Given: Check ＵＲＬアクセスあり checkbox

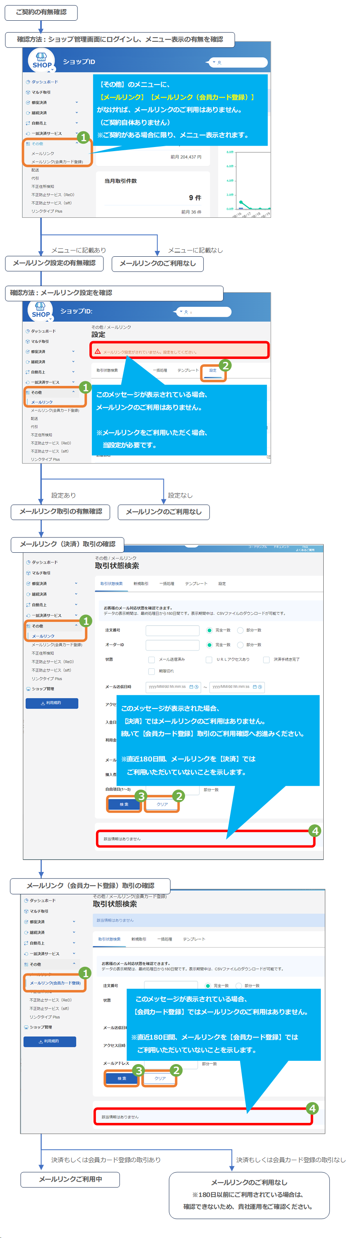Looking at the screenshot, I should pos(209,660).
